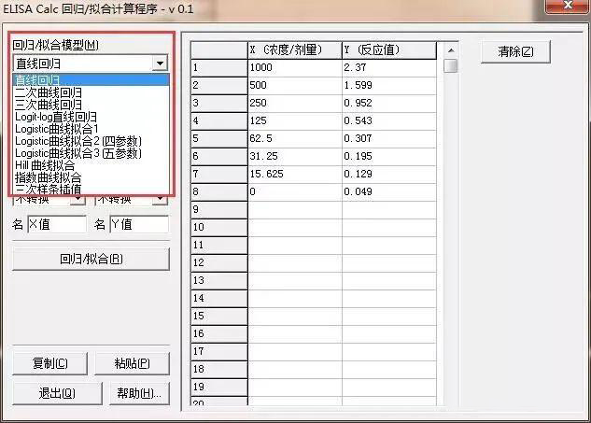
Task: Click the Y值 name input field
Action: pyautogui.click(x=139, y=224)
